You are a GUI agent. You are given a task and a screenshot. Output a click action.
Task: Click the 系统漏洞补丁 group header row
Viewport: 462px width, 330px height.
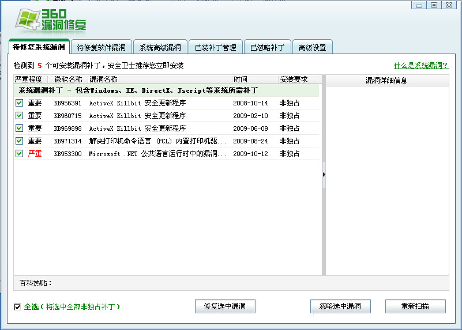coord(167,90)
